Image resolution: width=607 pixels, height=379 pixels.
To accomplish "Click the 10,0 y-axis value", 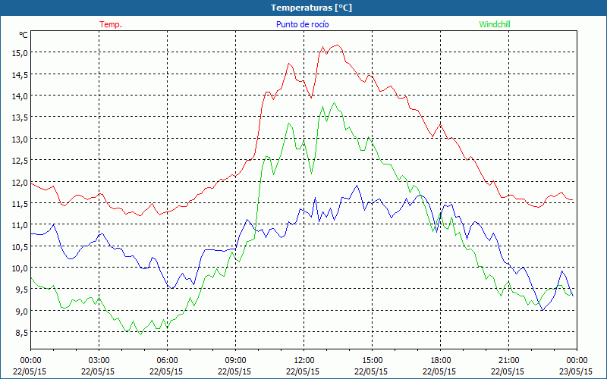I will pyautogui.click(x=20, y=268).
